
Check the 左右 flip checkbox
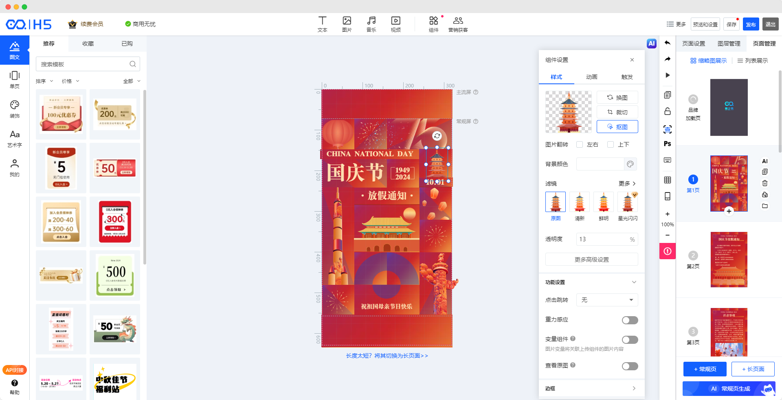tap(580, 144)
